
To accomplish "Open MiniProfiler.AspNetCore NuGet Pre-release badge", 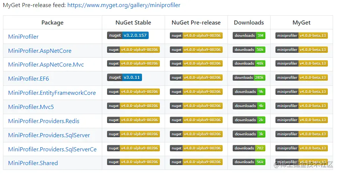I will coord(196,50).
